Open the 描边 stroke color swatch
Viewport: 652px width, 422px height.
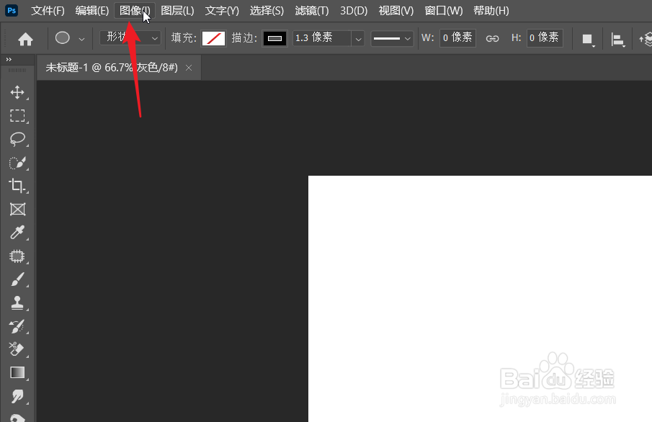tap(274, 38)
